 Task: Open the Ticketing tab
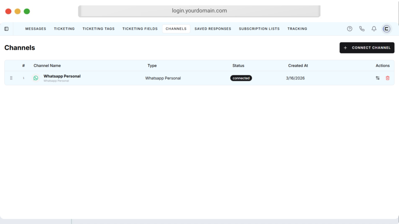(x=64, y=29)
